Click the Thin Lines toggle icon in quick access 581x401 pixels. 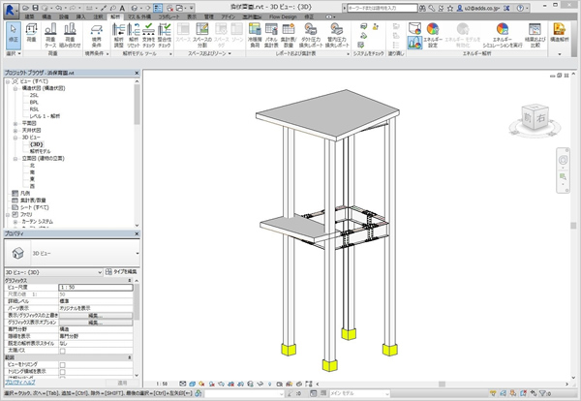pyautogui.click(x=158, y=8)
